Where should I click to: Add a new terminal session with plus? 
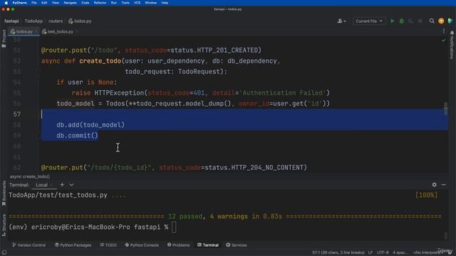62,185
